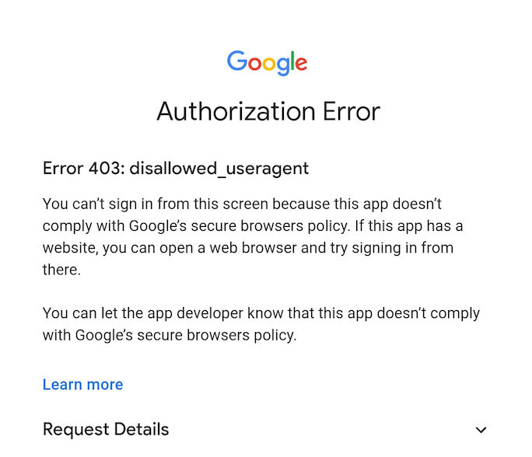Click the line 'with Google's secure browsers policy.'
Screen dimensions: 532x457
(x=170, y=335)
